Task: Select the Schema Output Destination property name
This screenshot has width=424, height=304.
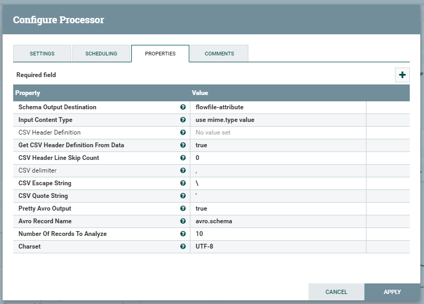Action: coord(57,107)
